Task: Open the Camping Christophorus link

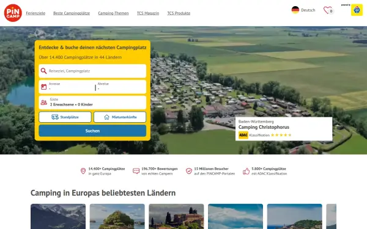Action: (x=264, y=127)
